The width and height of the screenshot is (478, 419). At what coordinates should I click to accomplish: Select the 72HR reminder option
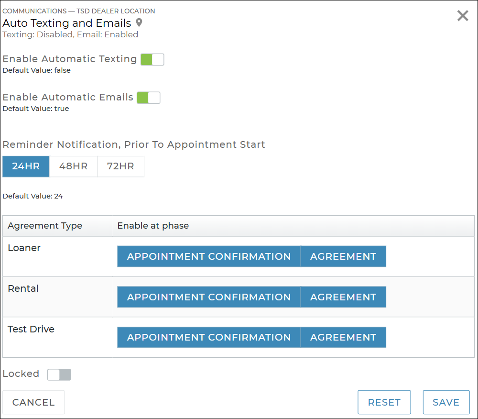(120, 166)
